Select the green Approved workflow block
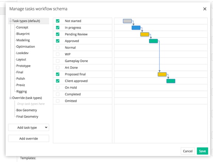This screenshot has width=213, height=162. 153,41
